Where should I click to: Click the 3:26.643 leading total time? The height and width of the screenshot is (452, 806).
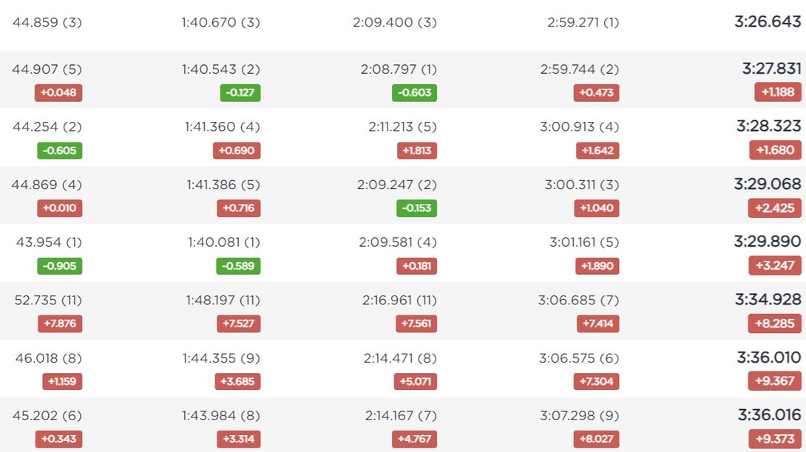pyautogui.click(x=768, y=21)
